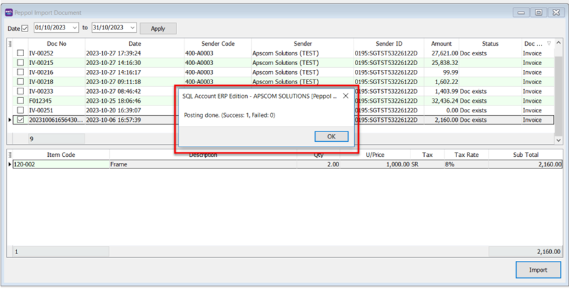The height and width of the screenshot is (289, 569).
Task: Close the Peppol Import Document window
Action: click(555, 12)
